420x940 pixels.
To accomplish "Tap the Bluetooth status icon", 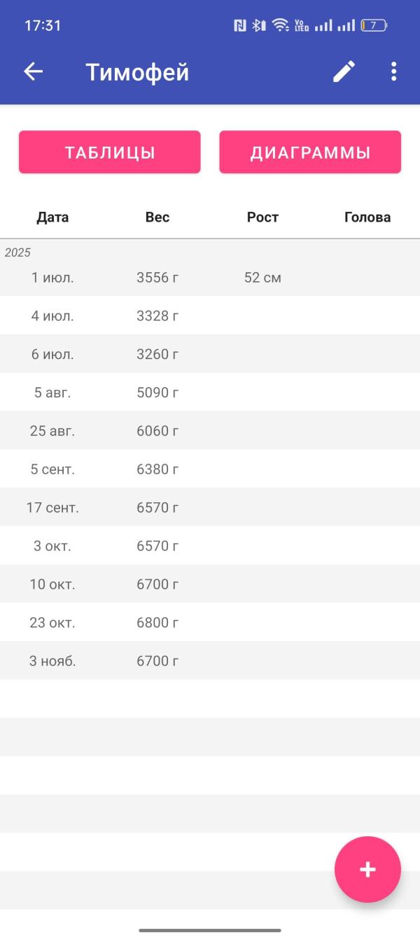I will [258, 26].
